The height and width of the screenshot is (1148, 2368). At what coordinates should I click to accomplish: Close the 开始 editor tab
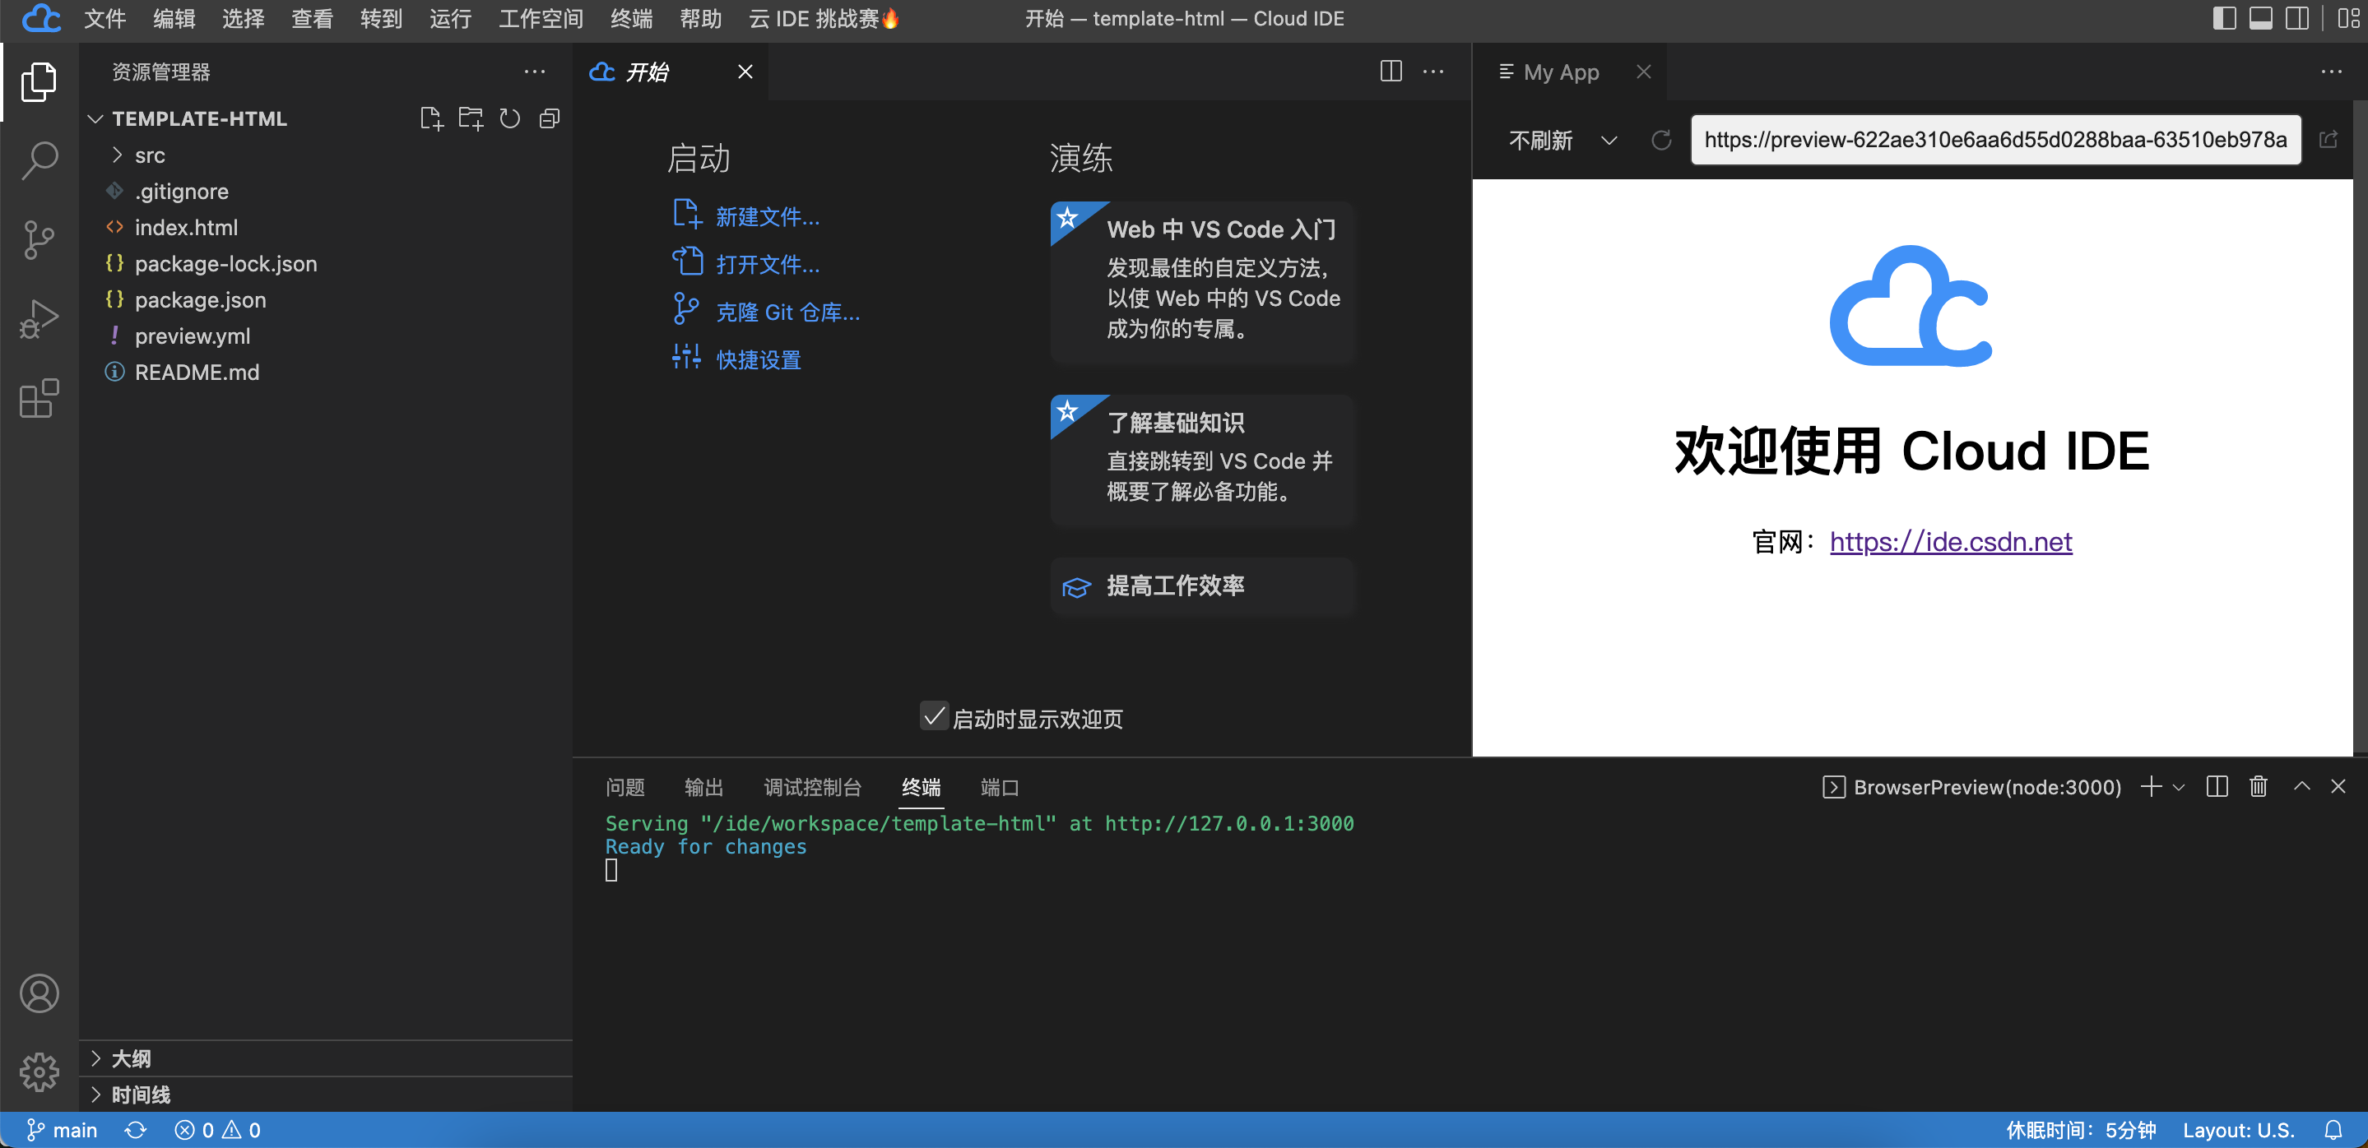[745, 72]
